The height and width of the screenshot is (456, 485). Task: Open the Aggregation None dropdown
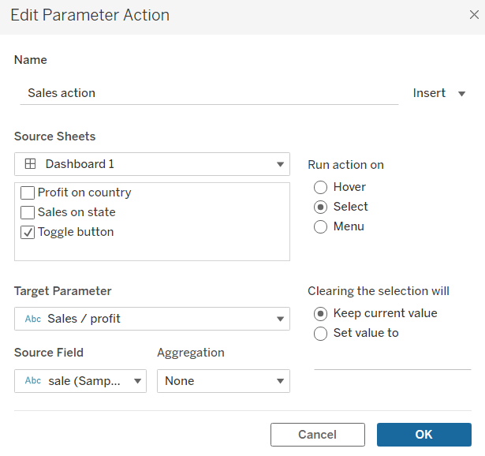280,381
